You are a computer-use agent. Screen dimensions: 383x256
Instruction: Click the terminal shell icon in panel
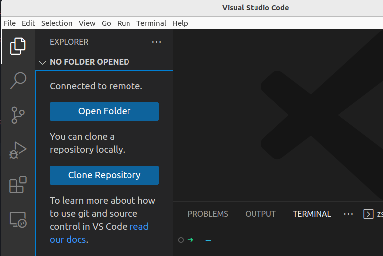click(x=368, y=214)
